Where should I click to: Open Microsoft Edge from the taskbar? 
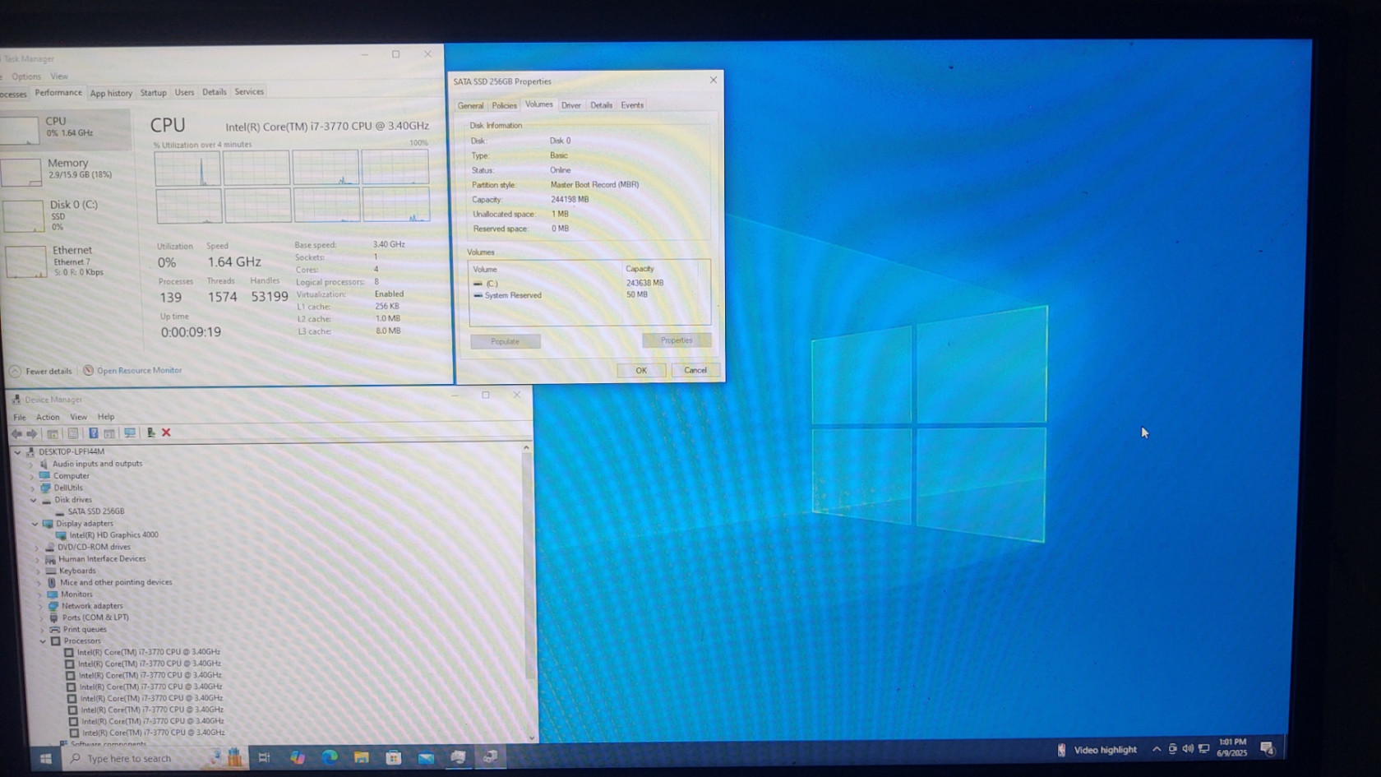tap(330, 757)
